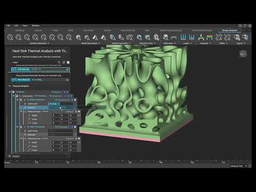Toggle the white circle on the first Material Frame row
256x192 pixels.
click(x=79, y=111)
